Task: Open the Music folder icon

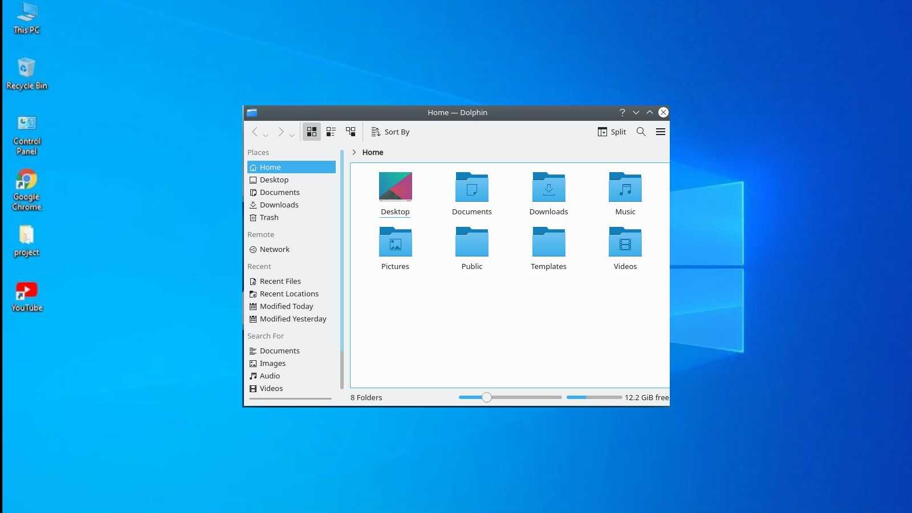Action: coord(625,188)
